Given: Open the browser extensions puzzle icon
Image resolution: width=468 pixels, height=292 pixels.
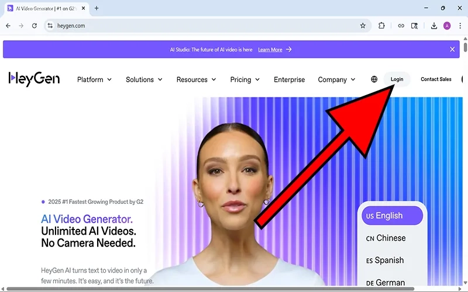Looking at the screenshot, I should (x=381, y=26).
